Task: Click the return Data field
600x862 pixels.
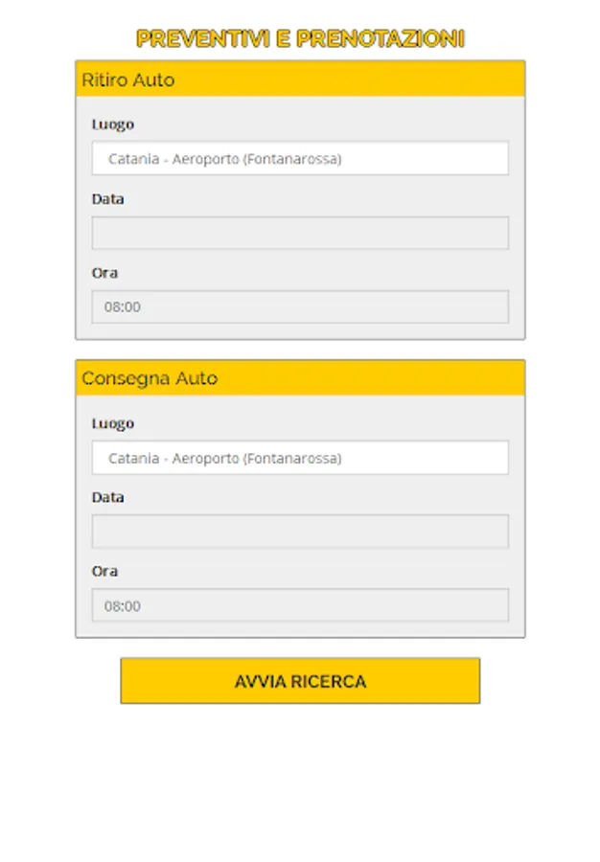Action: click(299, 532)
